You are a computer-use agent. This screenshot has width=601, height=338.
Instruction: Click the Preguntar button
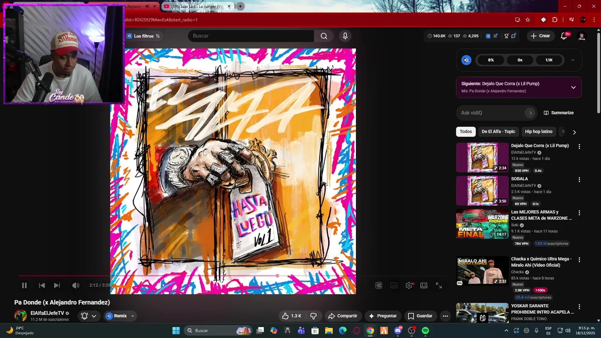(383, 316)
